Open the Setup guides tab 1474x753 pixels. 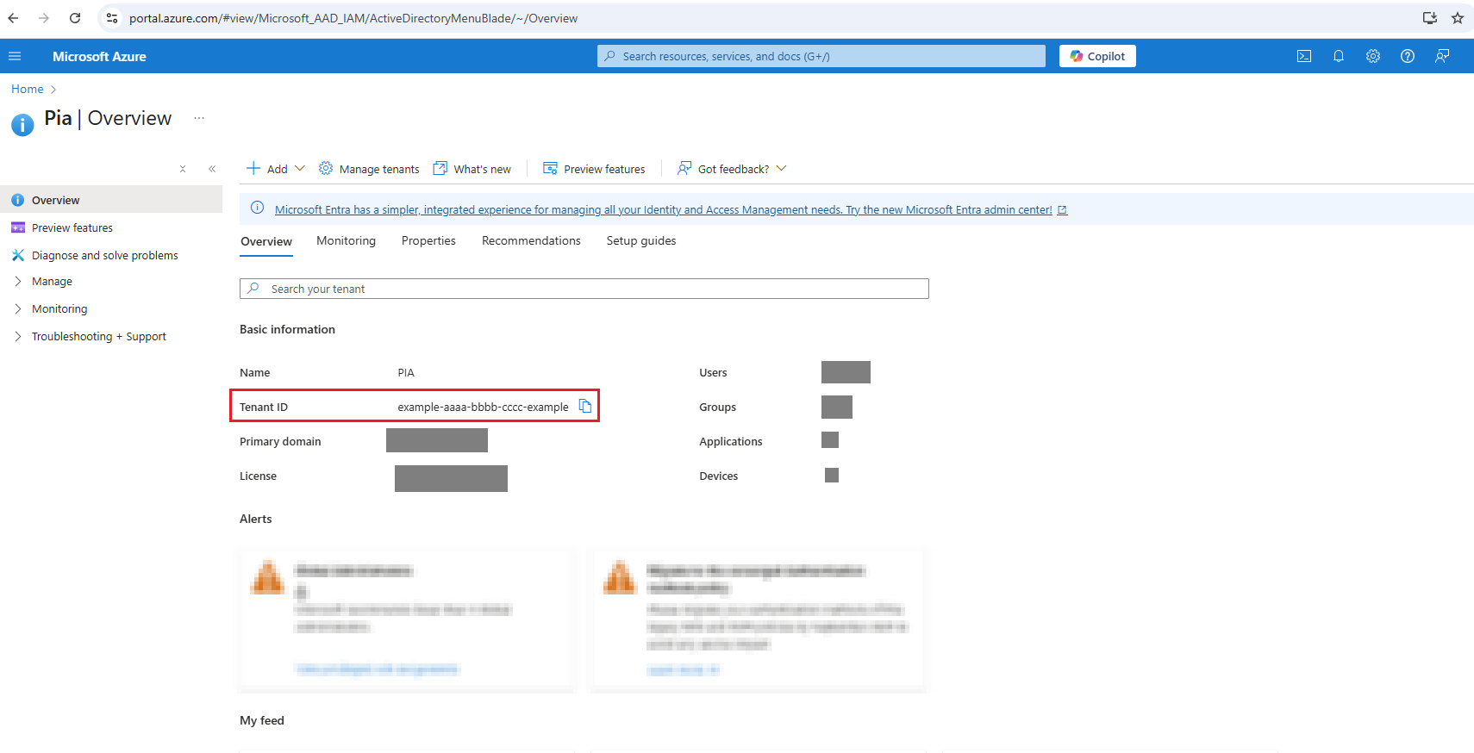pos(641,240)
